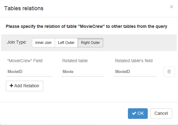178x125 pixels.
Task: Toggle the Right Outer join option
Action: click(90, 43)
